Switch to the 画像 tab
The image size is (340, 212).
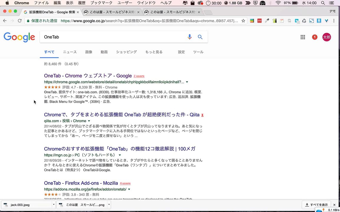coord(89,52)
